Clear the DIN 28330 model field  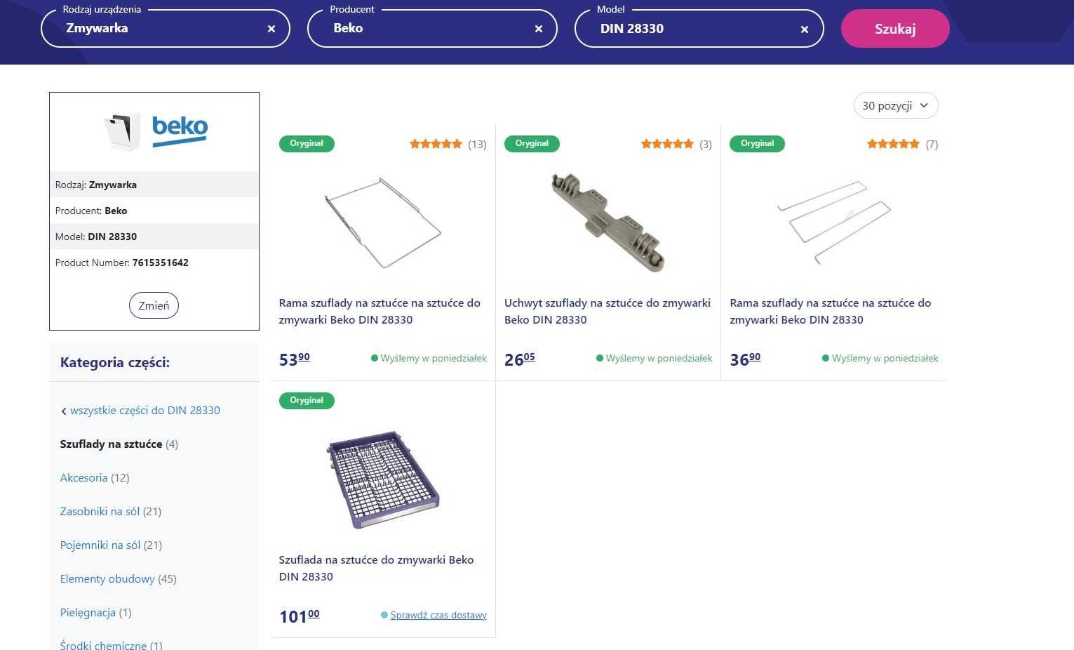click(x=805, y=29)
